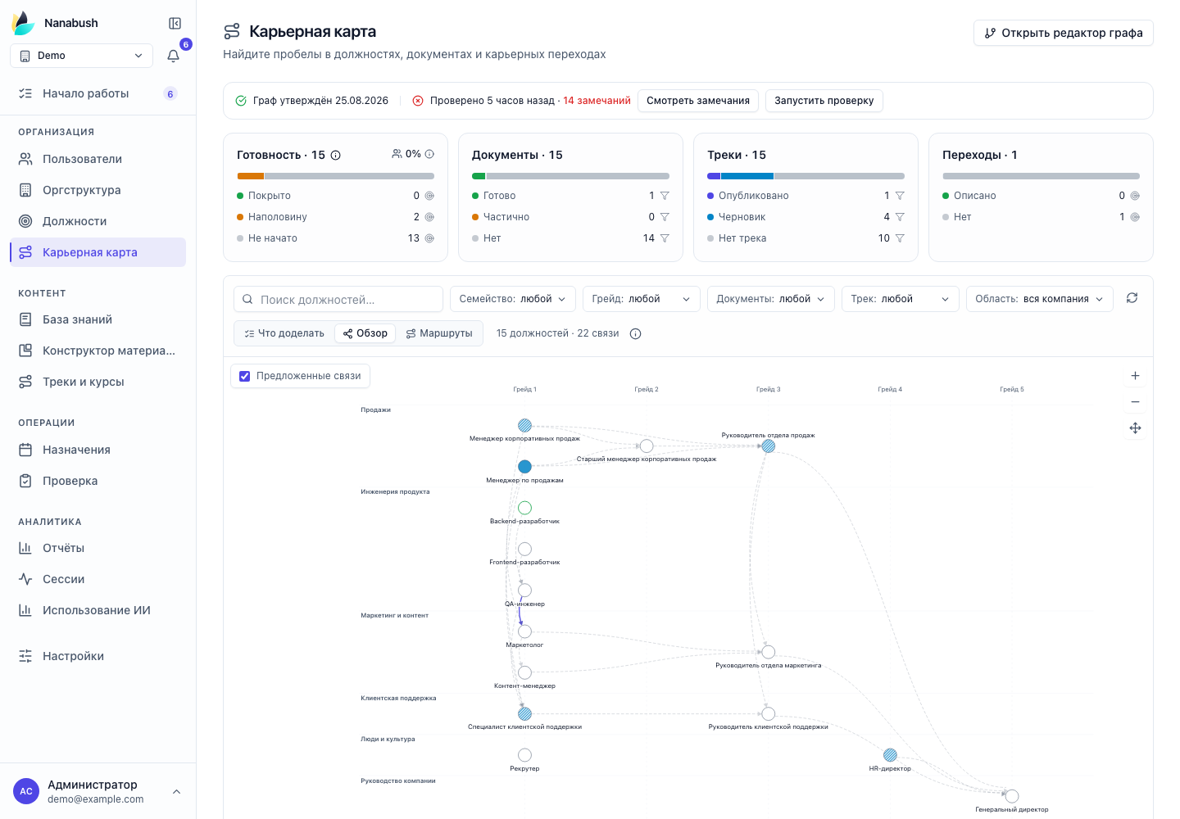Open info icon beside 22 связи
1180x819 pixels.
(635, 333)
